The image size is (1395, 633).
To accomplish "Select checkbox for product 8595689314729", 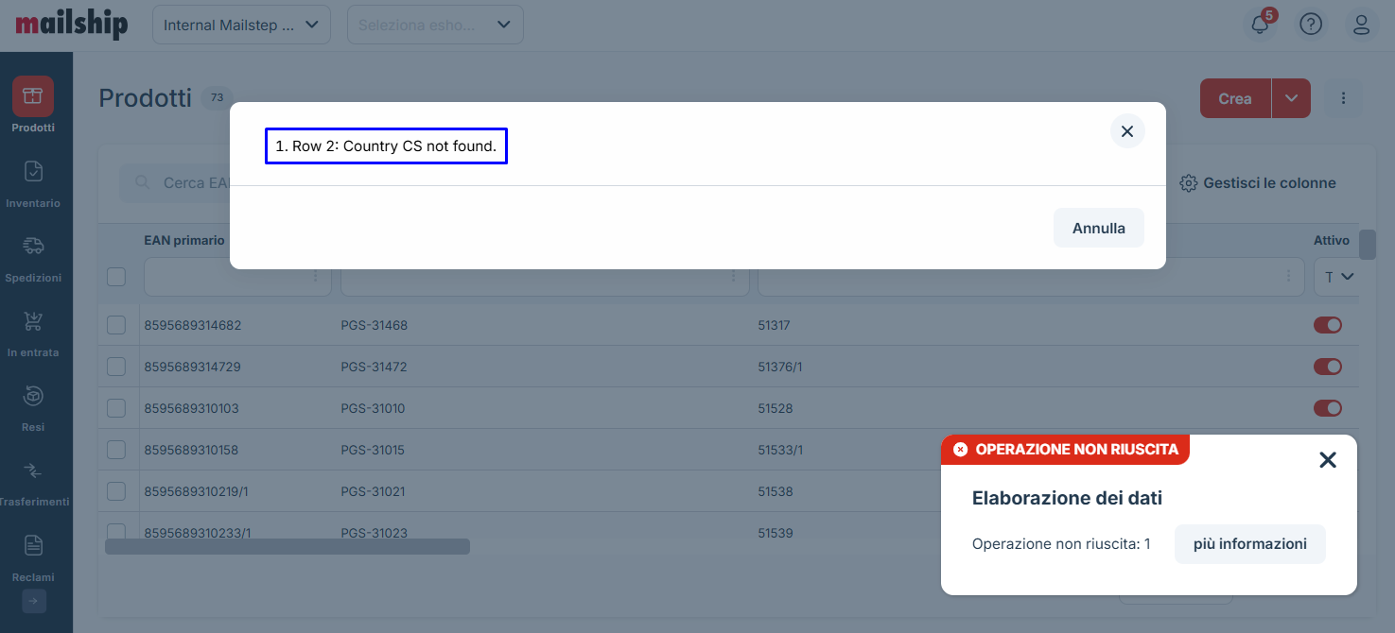I will click(116, 367).
